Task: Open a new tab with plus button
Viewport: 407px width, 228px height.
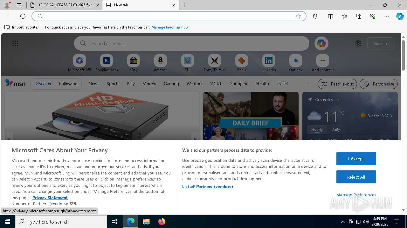Action: coord(184,5)
